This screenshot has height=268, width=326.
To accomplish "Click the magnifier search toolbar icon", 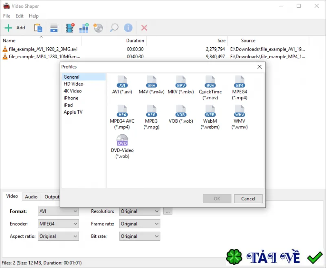I will pos(114,28).
